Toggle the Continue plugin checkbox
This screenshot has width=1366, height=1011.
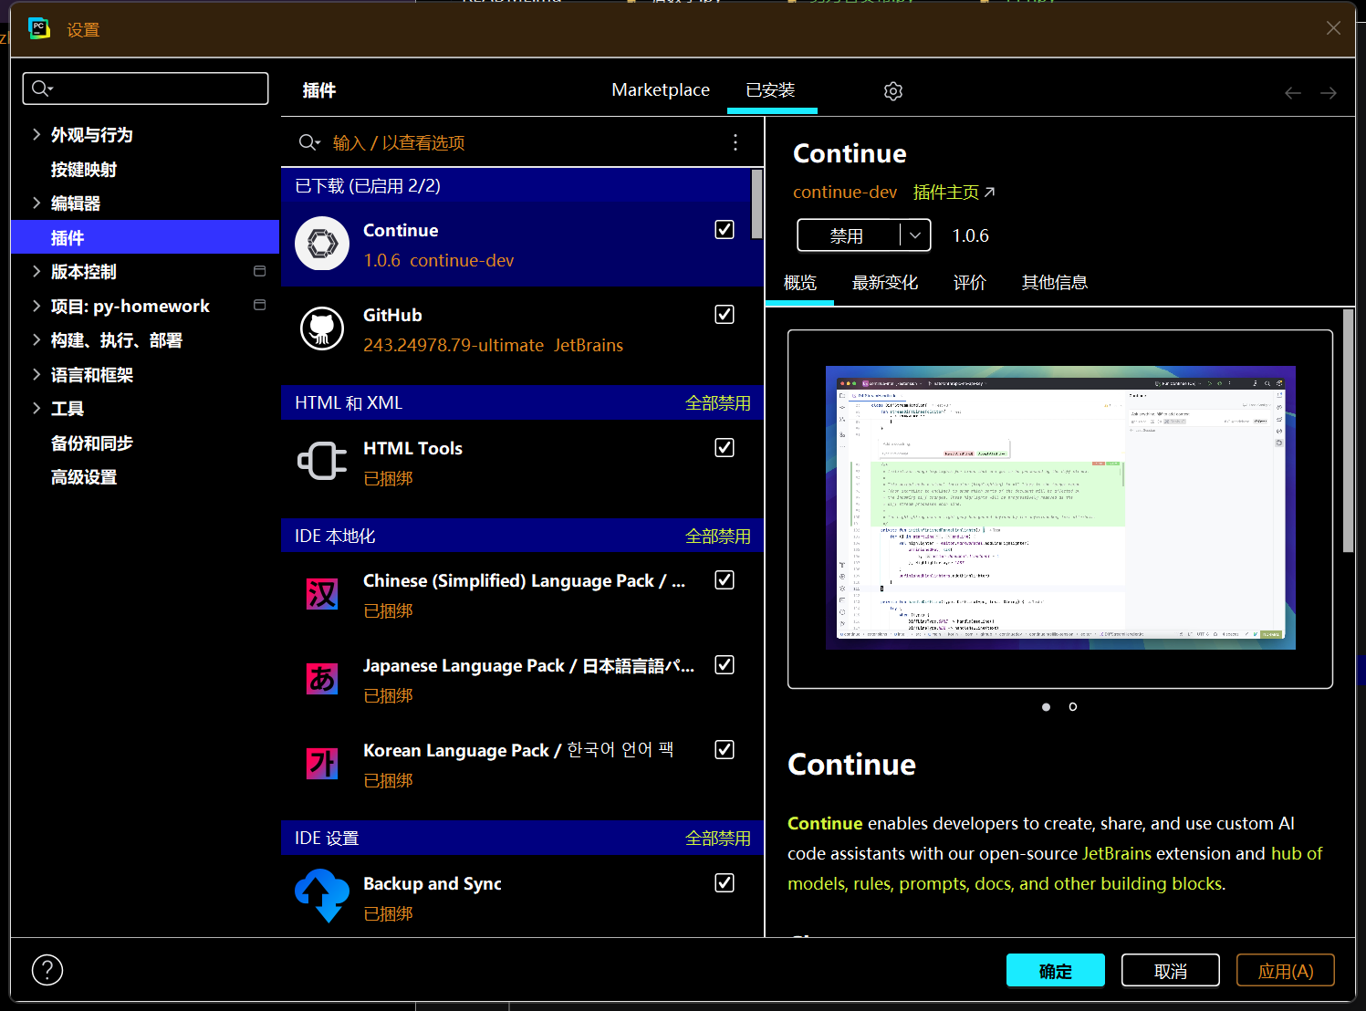[725, 230]
